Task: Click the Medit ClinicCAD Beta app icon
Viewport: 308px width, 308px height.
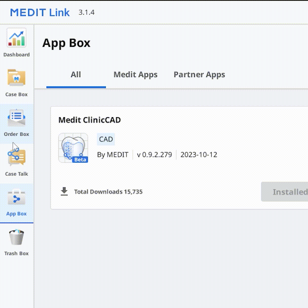Action: 73,148
